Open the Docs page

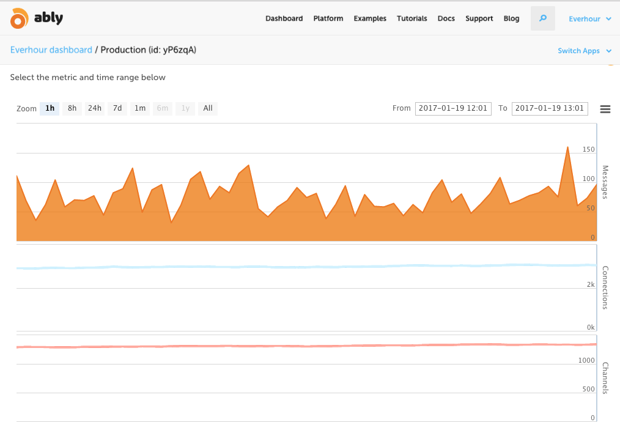(446, 18)
